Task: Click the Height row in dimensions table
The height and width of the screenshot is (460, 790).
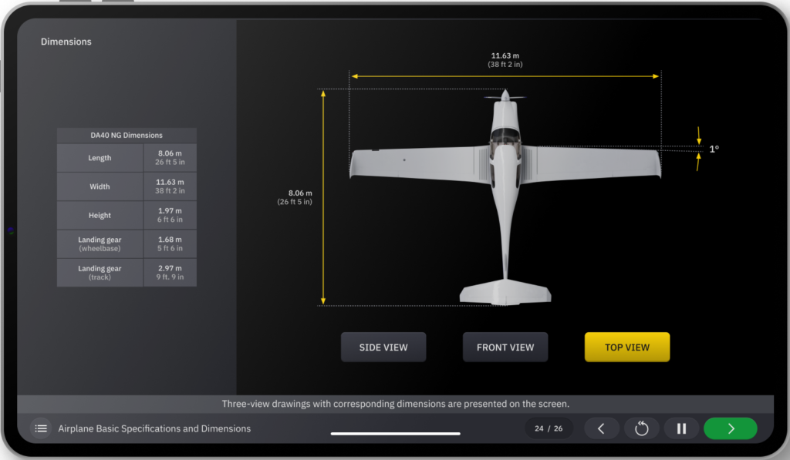Action: tap(100, 216)
